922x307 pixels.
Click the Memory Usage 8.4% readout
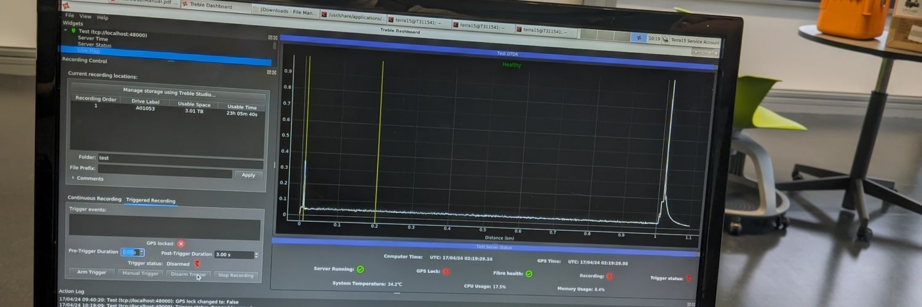click(x=581, y=289)
